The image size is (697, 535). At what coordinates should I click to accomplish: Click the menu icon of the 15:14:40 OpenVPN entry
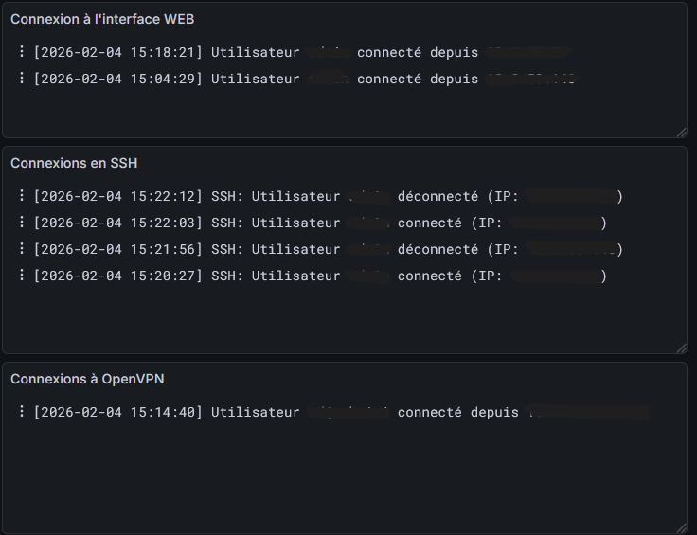coord(21,412)
